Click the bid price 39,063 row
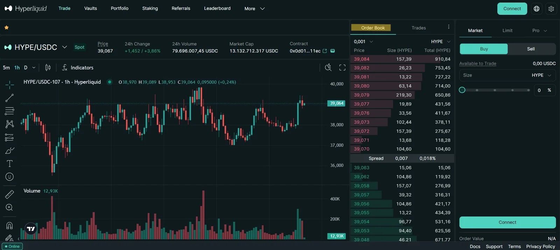The image size is (560, 250). pyautogui.click(x=402, y=168)
